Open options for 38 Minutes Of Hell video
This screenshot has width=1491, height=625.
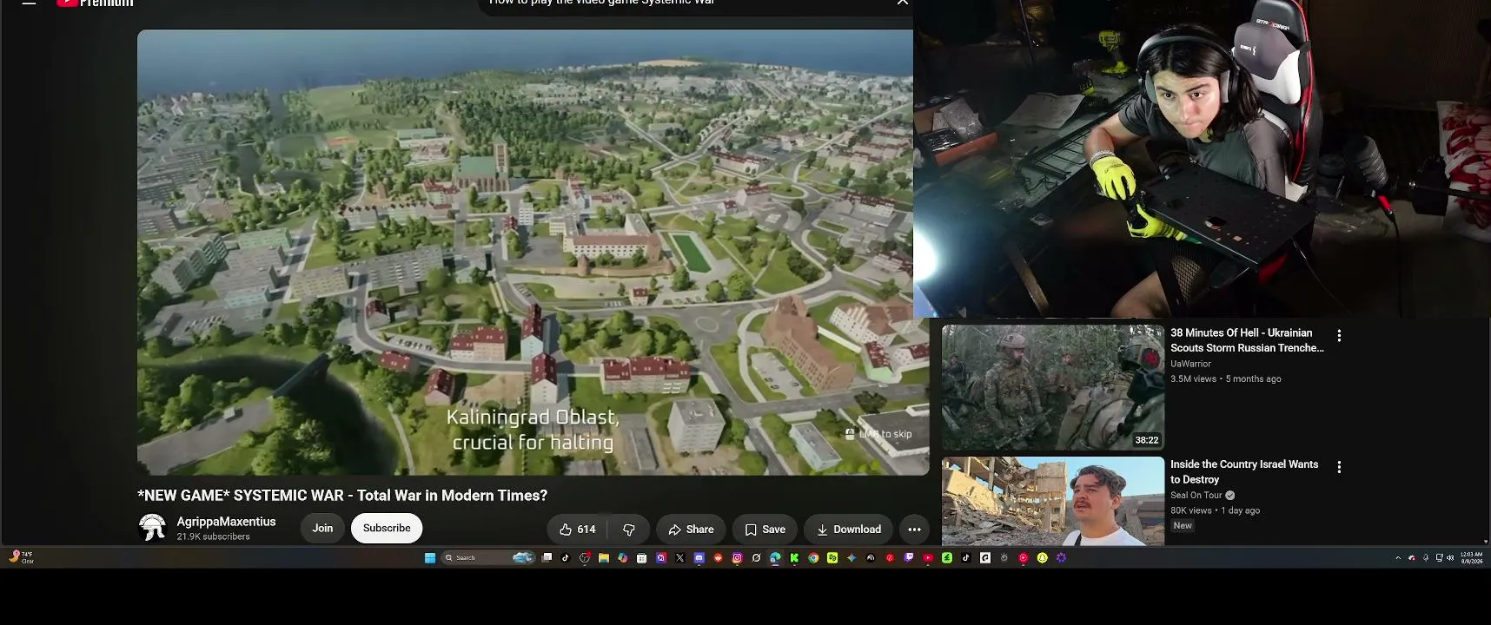tap(1339, 335)
